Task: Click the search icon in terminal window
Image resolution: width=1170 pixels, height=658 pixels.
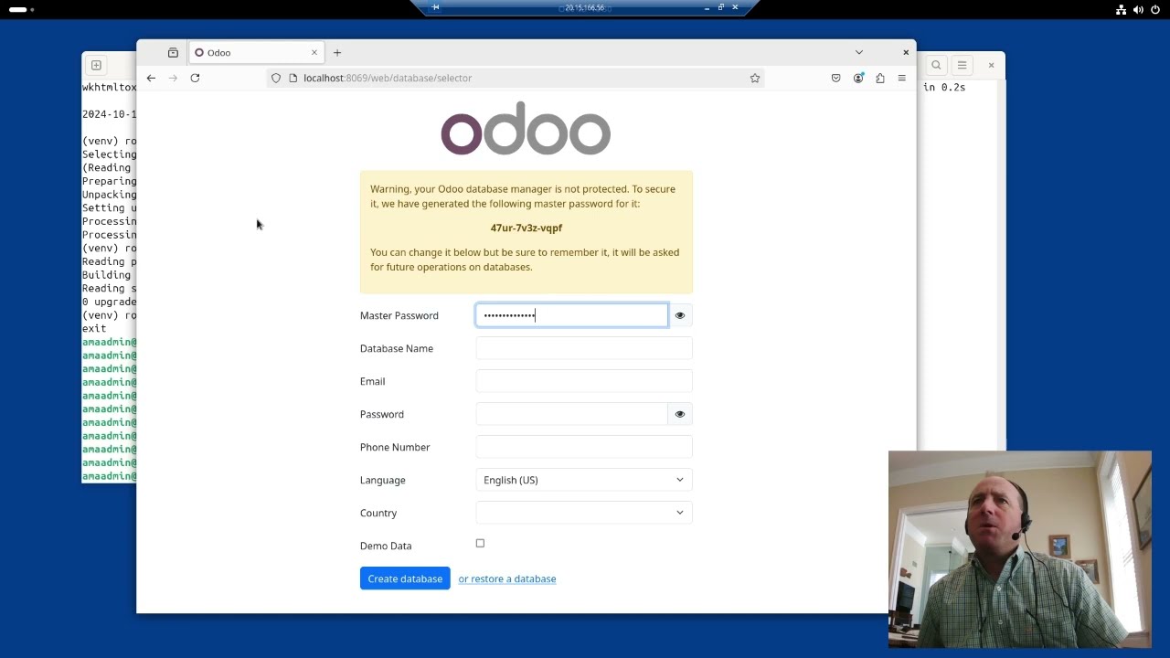Action: pyautogui.click(x=936, y=65)
